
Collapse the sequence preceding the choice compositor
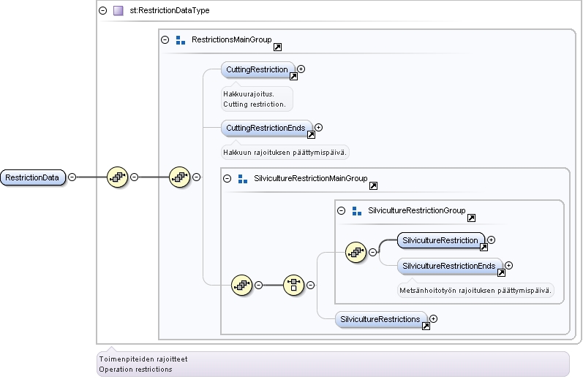pyautogui.click(x=258, y=285)
